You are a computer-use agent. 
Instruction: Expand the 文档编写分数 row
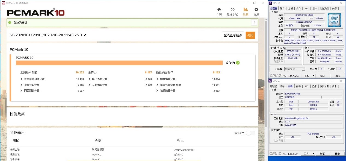pyautogui.click(x=89, y=85)
